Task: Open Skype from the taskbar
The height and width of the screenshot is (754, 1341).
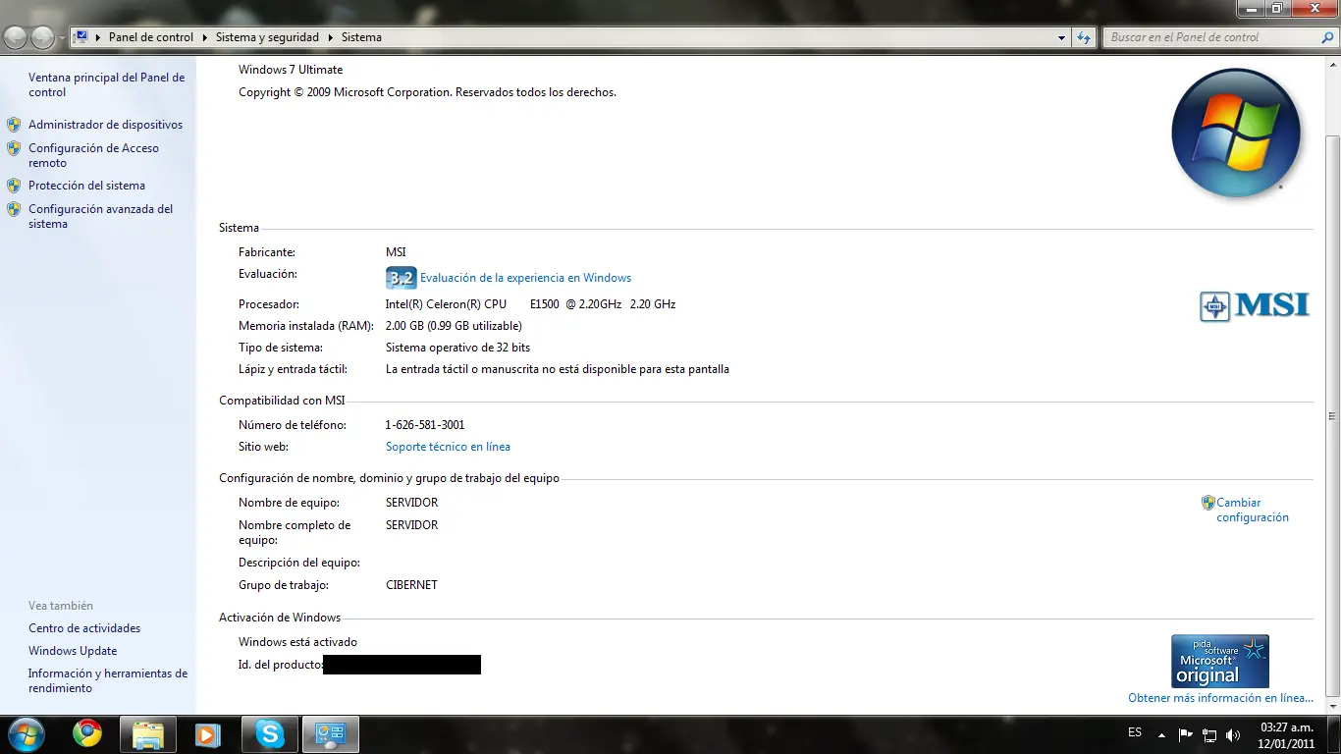Action: [269, 734]
